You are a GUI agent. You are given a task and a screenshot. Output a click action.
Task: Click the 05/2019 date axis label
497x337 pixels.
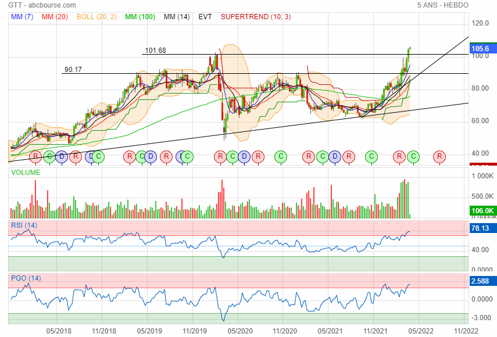(149, 331)
